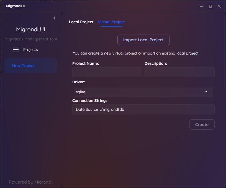
Task: Click the 'Description:' label
Action: pyautogui.click(x=156, y=63)
